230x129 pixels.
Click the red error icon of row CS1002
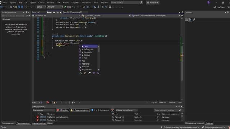tap(37, 120)
